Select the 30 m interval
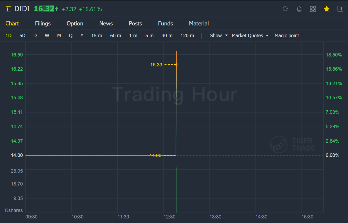This screenshot has width=348, height=223. click(x=167, y=36)
